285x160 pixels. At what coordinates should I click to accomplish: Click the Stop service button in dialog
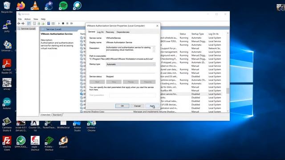pyautogui.click(x=114, y=82)
